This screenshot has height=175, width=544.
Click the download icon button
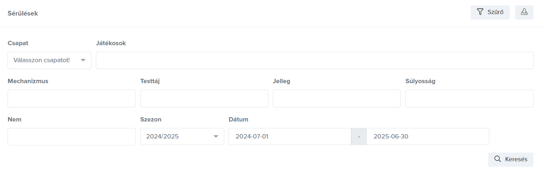point(524,12)
